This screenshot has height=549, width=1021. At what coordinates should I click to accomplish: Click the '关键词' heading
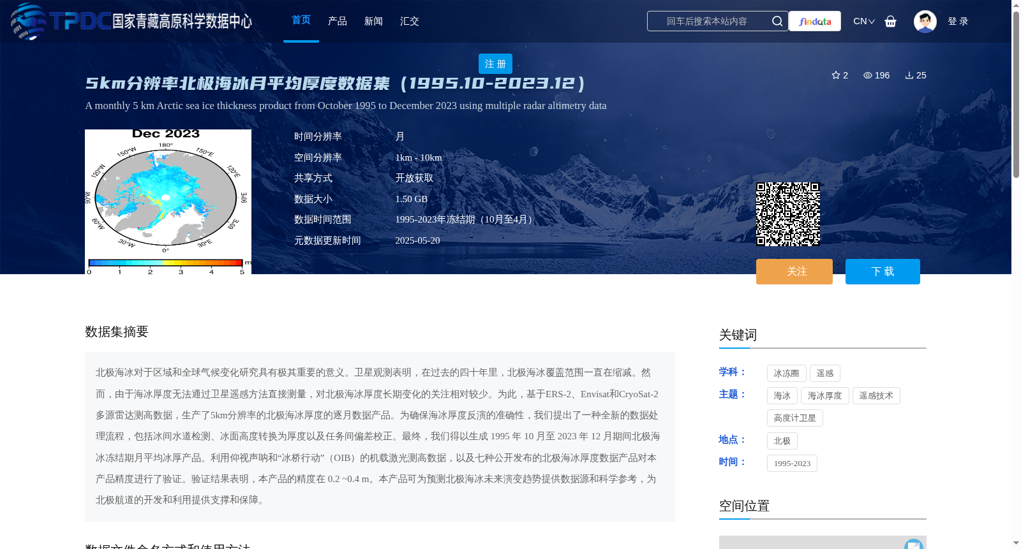pyautogui.click(x=738, y=335)
